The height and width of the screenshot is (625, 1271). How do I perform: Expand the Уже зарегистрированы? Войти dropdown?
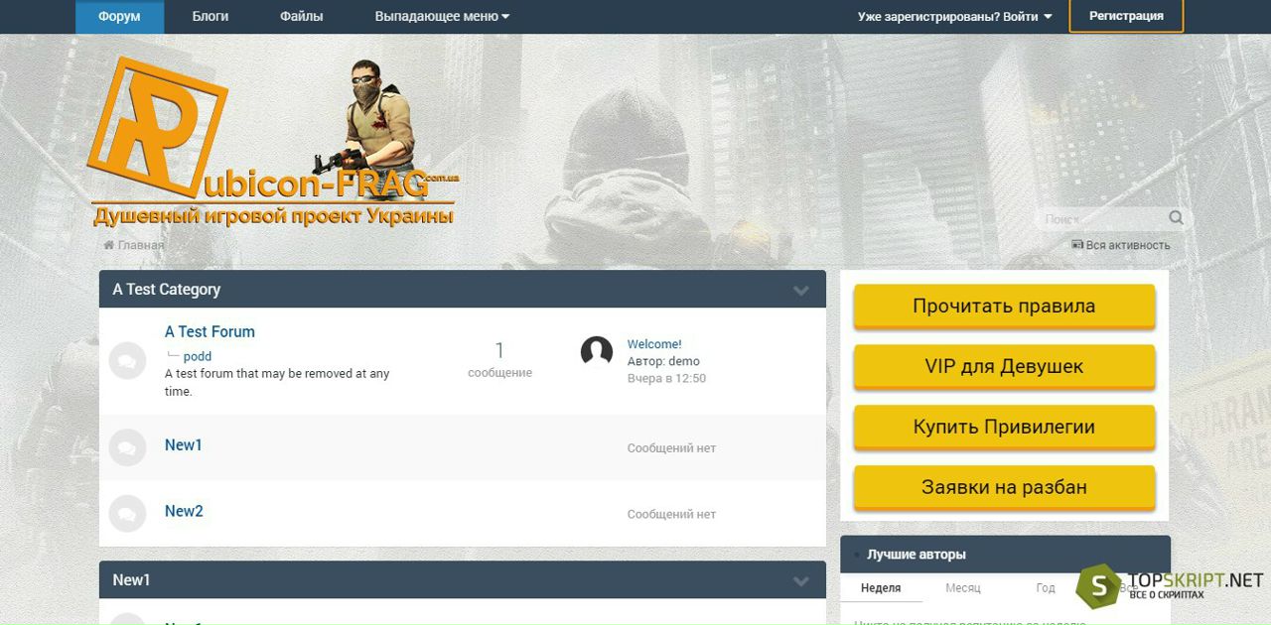[x=954, y=17]
